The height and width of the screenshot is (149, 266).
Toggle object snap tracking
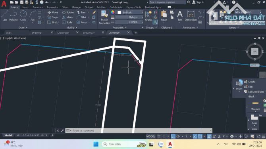click(195, 136)
